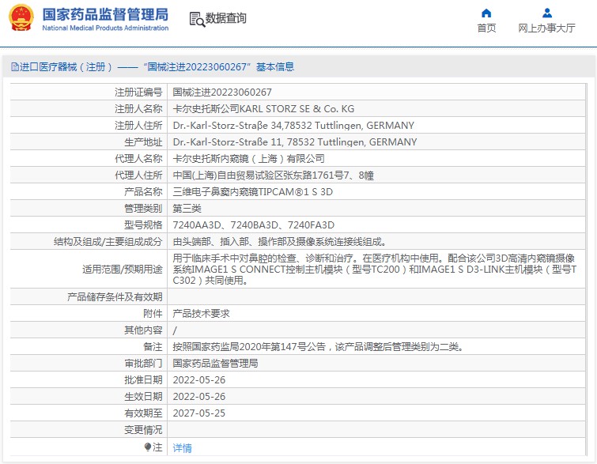Select expiry date 2027-05-25
The image size is (597, 464).
click(x=199, y=413)
